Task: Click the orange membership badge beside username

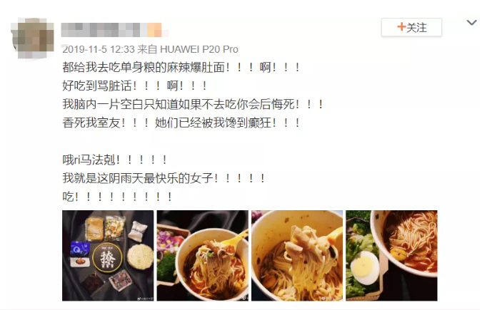Action: [154, 30]
